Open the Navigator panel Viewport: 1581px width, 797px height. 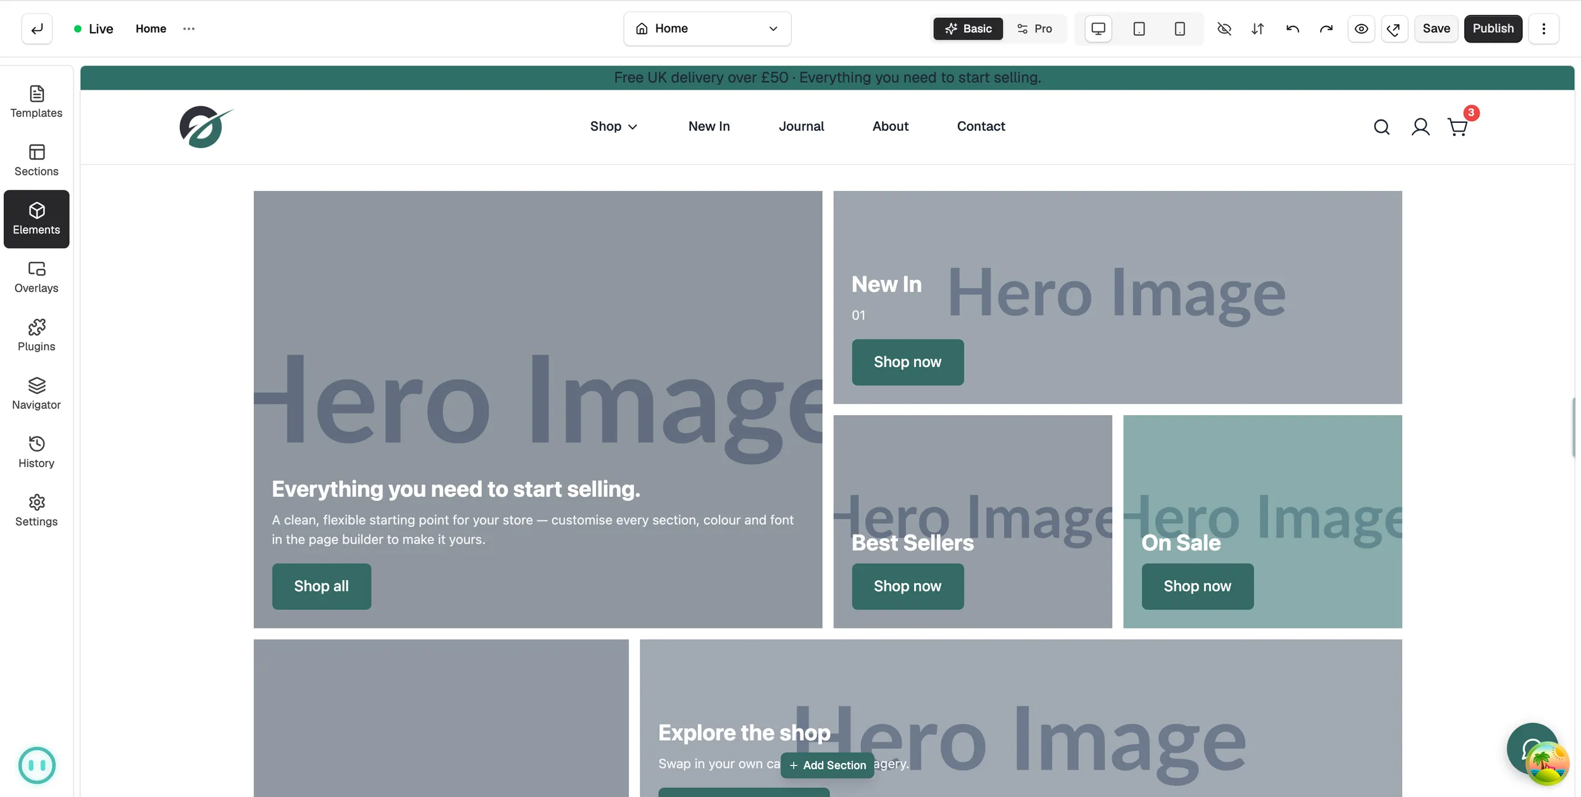click(x=36, y=394)
